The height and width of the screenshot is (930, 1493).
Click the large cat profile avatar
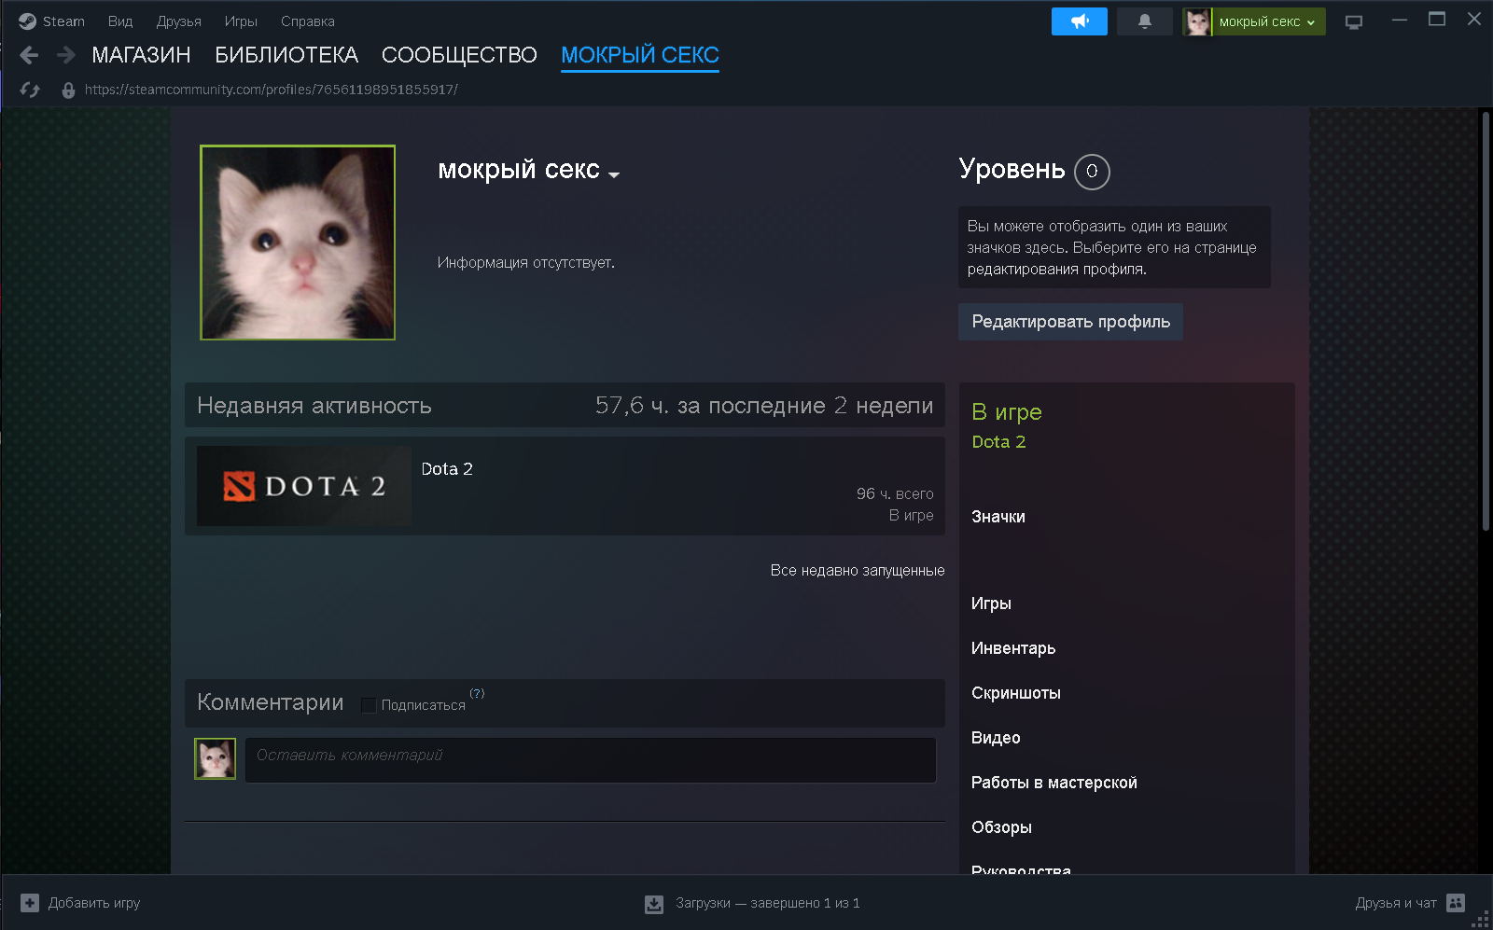coord(298,243)
